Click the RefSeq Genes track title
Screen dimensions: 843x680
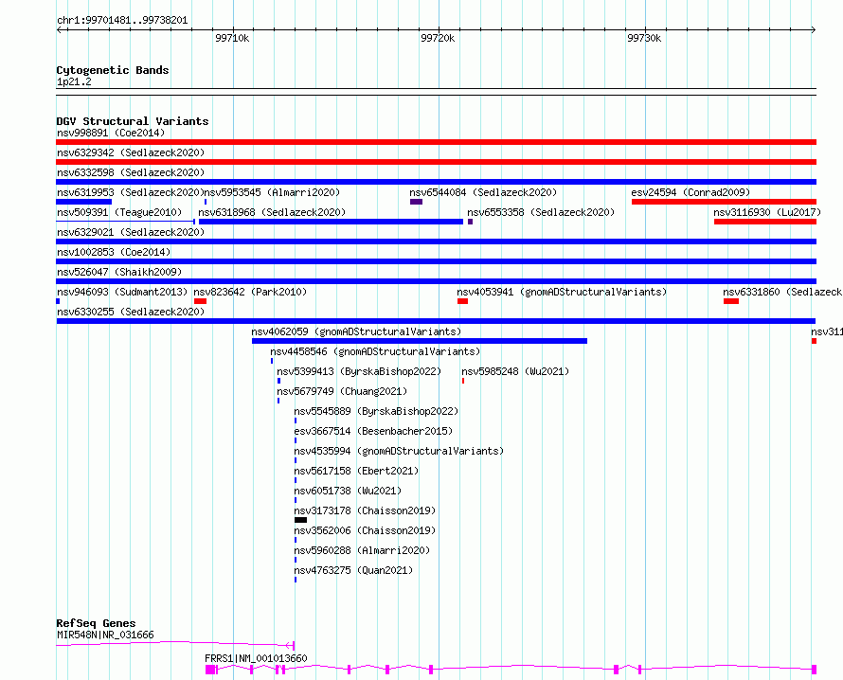click(x=96, y=623)
